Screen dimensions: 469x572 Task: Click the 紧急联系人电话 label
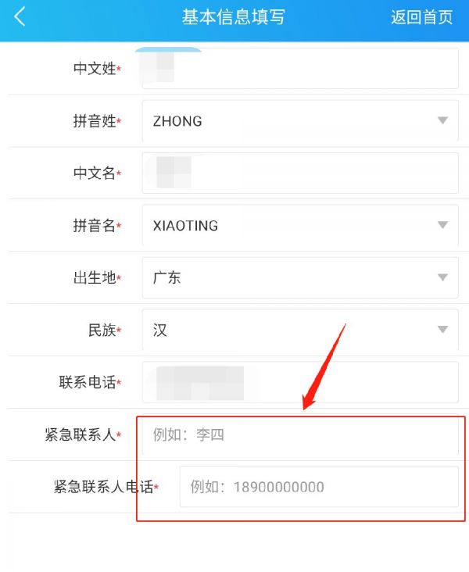pyautogui.click(x=103, y=487)
